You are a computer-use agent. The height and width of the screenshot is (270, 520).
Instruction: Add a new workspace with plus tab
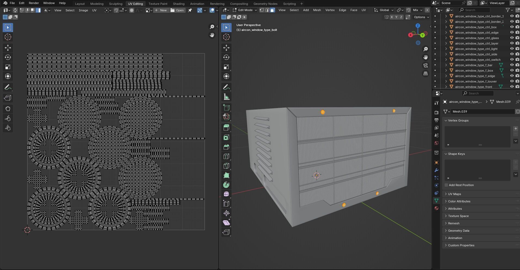(301, 4)
